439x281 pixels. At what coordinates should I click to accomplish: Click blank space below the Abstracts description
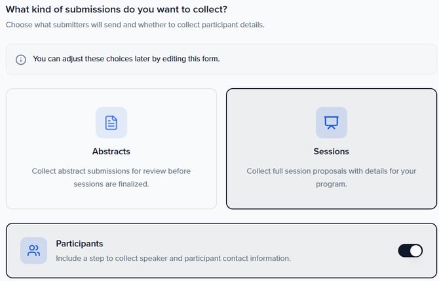pyautogui.click(x=111, y=199)
